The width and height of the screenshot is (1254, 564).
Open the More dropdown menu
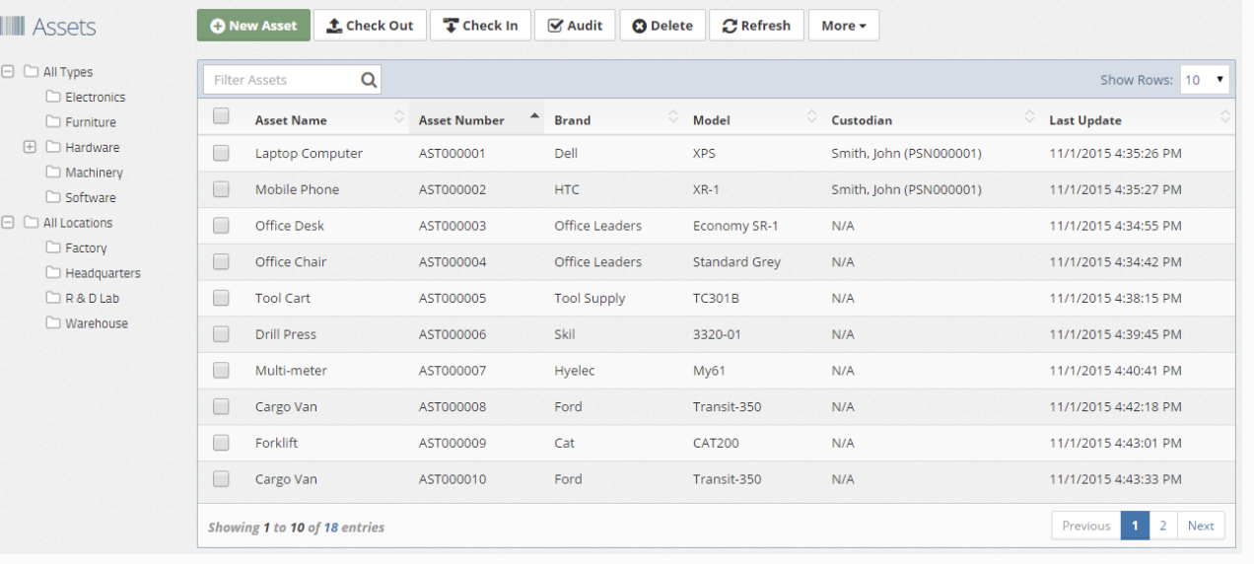[843, 26]
